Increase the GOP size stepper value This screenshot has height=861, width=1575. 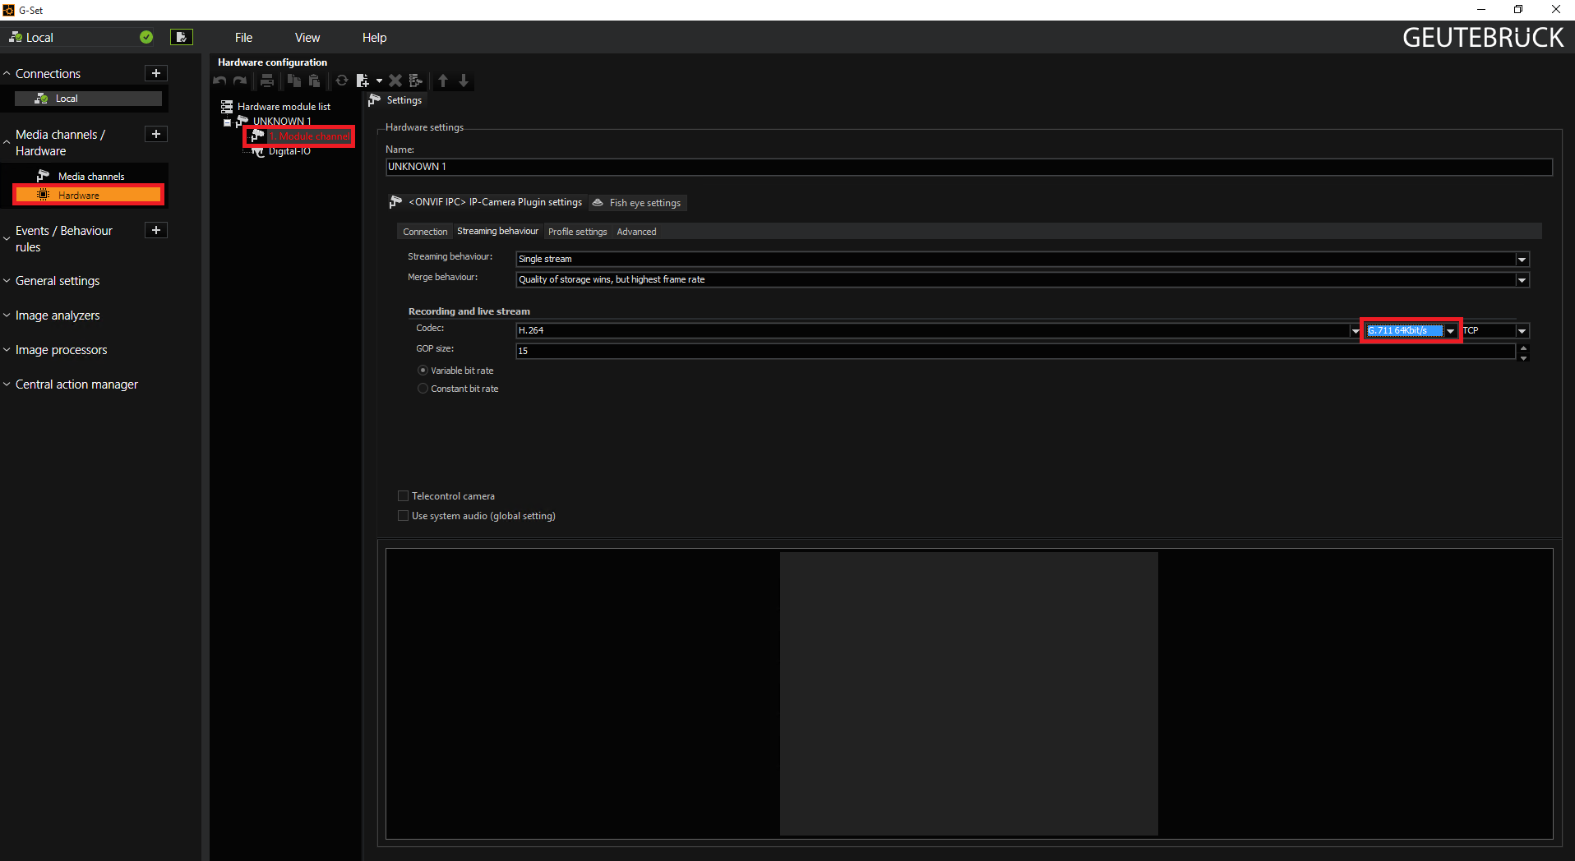(1523, 347)
